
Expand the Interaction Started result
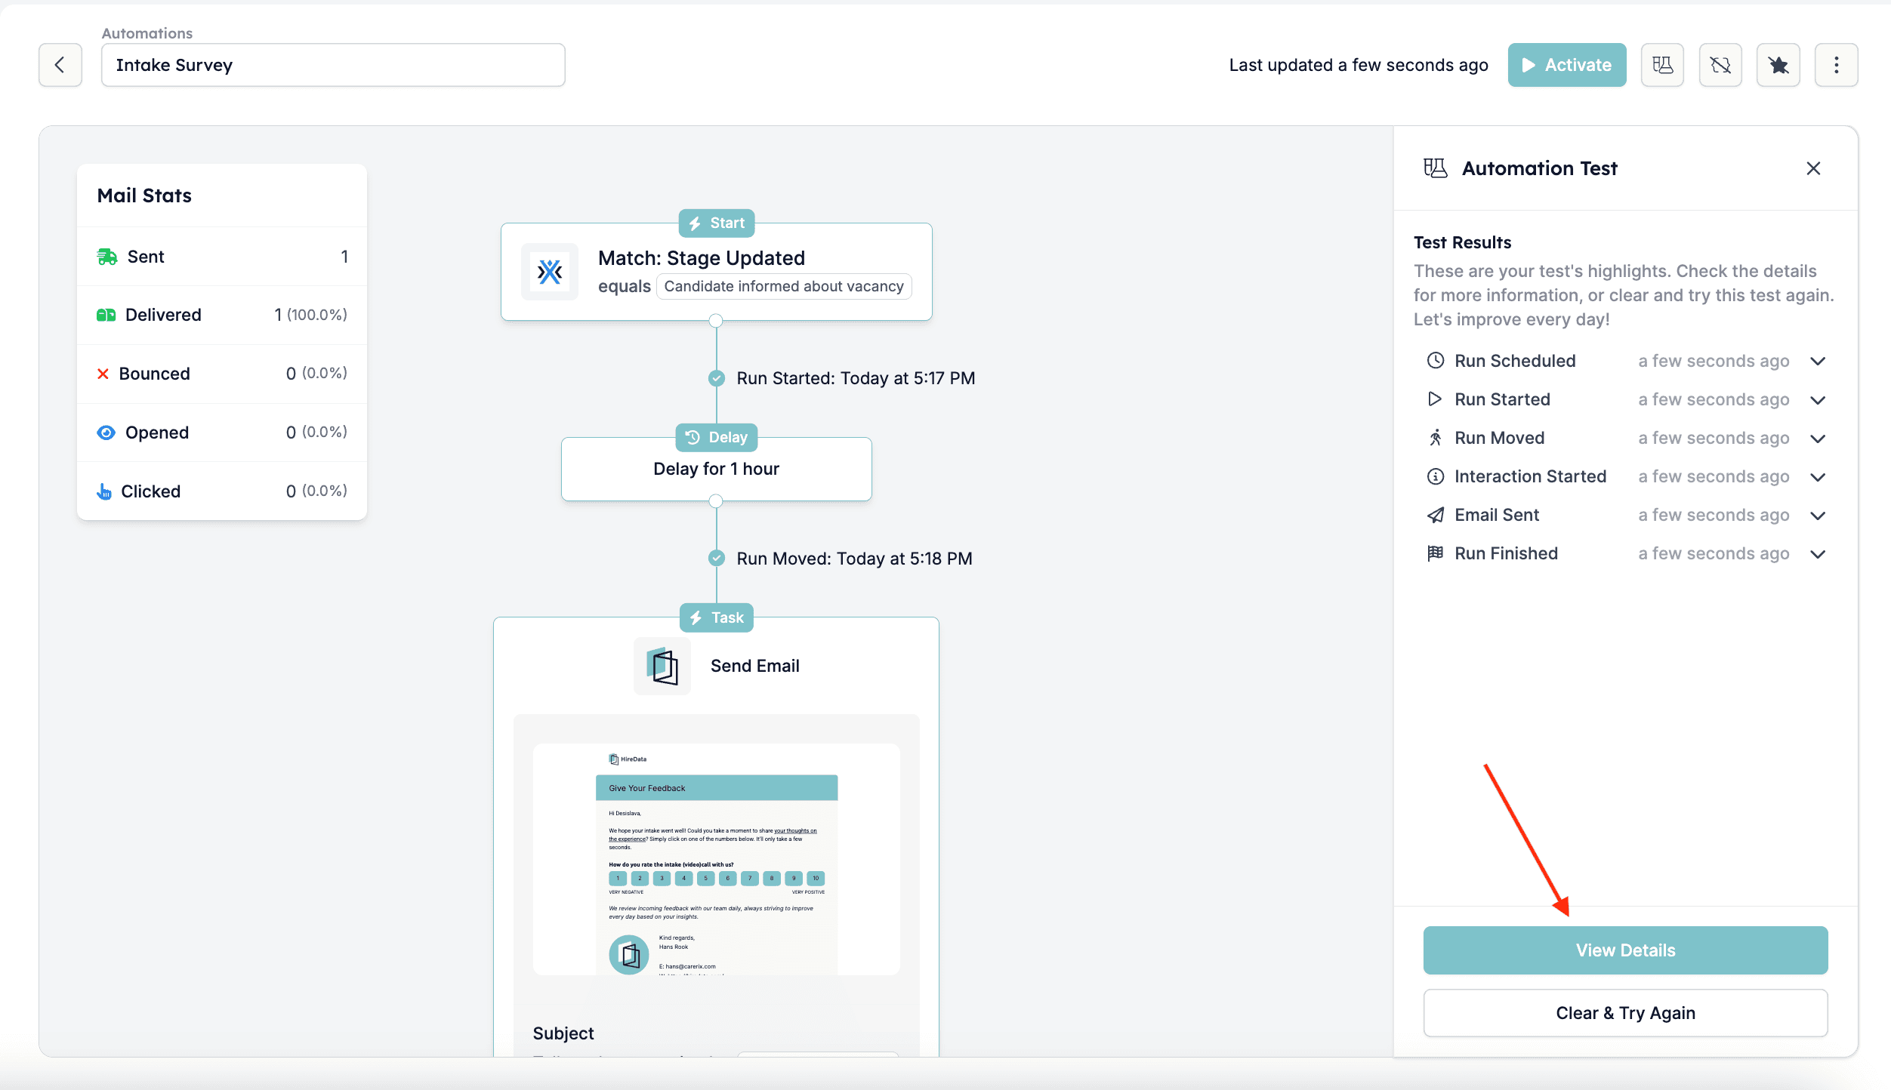[x=1818, y=476]
